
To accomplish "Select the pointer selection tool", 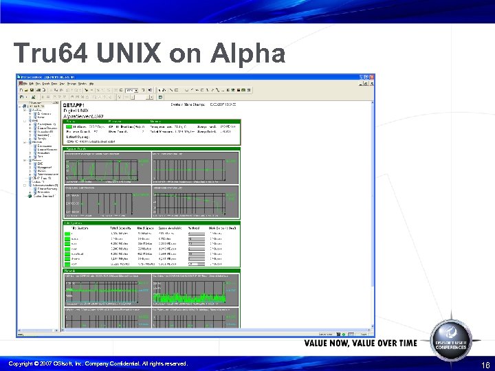I will (160, 90).
